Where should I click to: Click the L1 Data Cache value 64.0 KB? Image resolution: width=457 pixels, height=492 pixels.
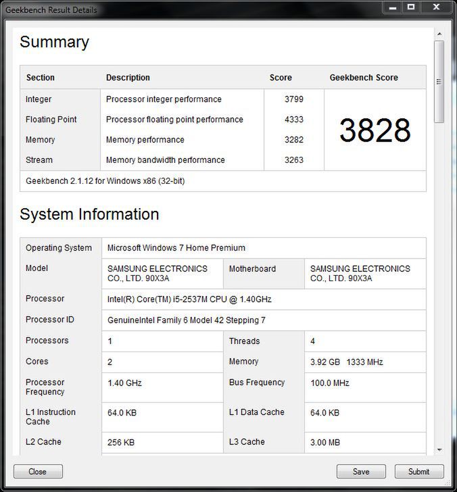(325, 413)
